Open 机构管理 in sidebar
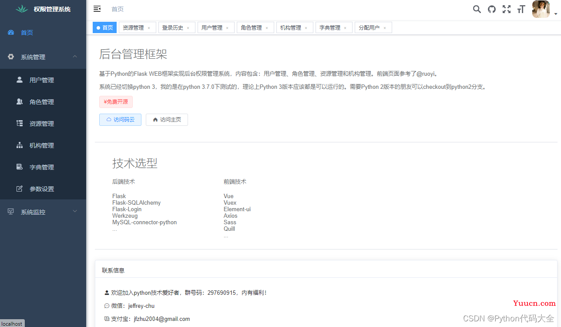The height and width of the screenshot is (327, 561). click(x=43, y=145)
